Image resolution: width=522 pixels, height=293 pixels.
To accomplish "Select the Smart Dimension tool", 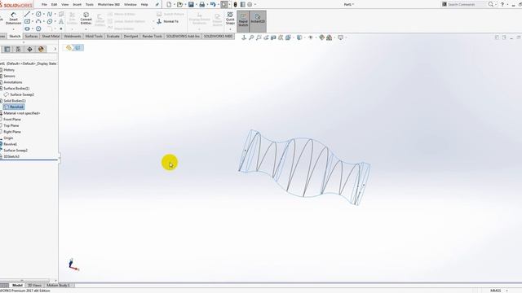I will (x=13, y=19).
